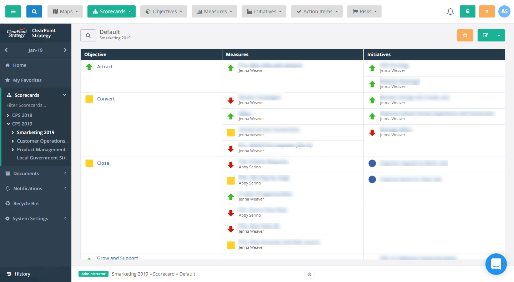The height and width of the screenshot is (282, 514).
Task: Click the green lock icon
Action: pyautogui.click(x=467, y=11)
